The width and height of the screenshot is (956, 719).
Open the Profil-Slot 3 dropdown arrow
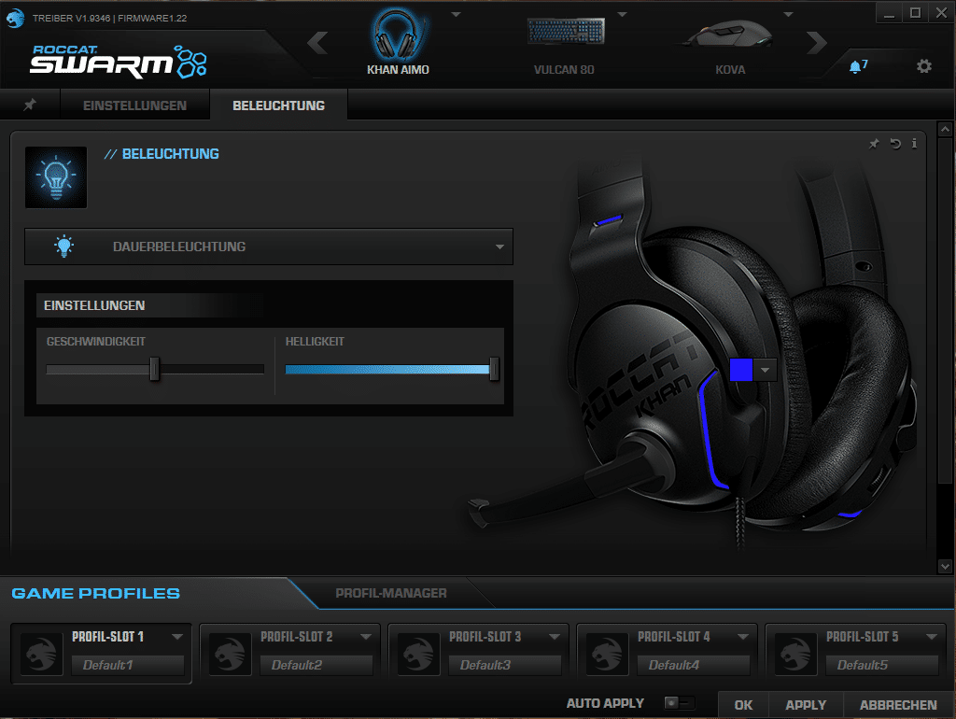point(555,637)
